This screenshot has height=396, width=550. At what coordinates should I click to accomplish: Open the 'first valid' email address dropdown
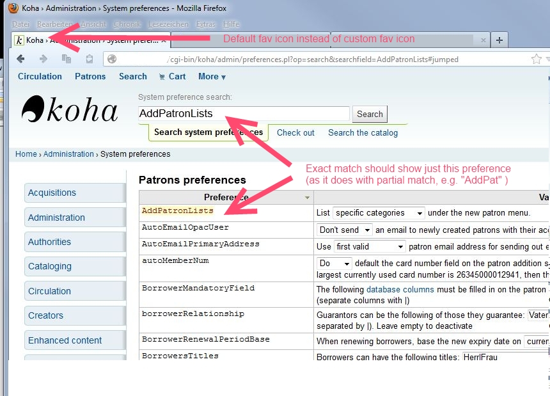coord(370,246)
